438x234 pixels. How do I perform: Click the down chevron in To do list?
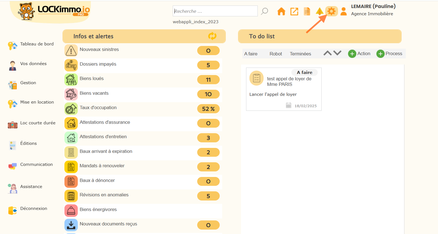click(337, 53)
